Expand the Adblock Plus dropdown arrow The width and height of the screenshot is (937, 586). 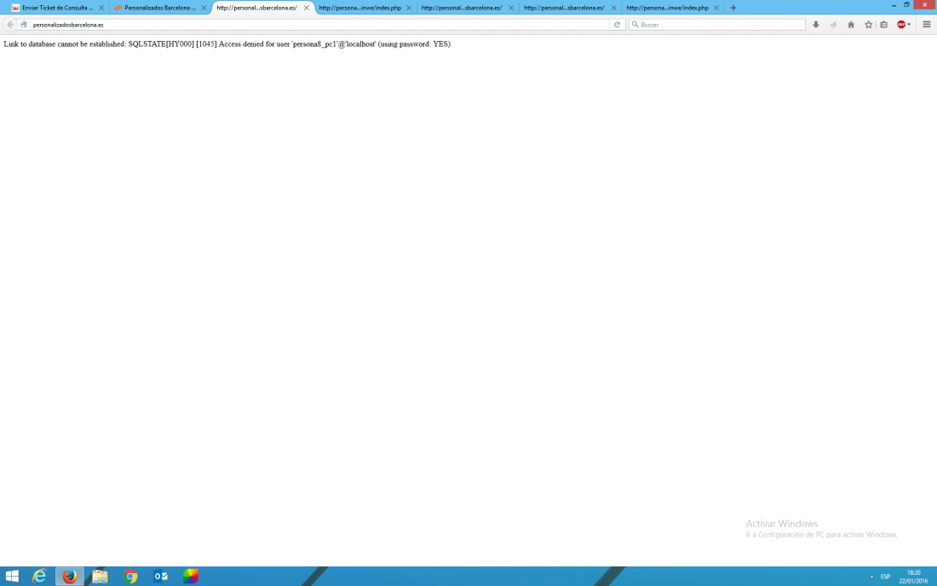(x=909, y=25)
